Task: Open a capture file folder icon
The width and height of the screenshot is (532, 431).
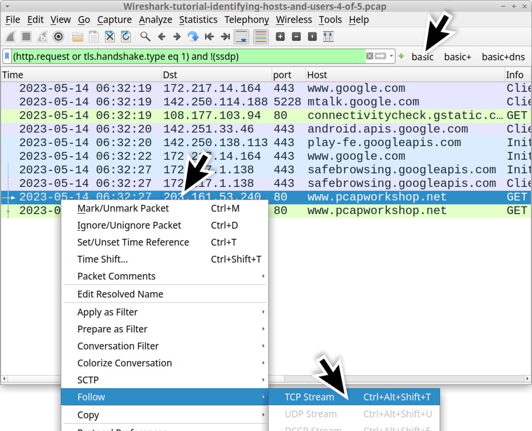Action: click(x=78, y=36)
